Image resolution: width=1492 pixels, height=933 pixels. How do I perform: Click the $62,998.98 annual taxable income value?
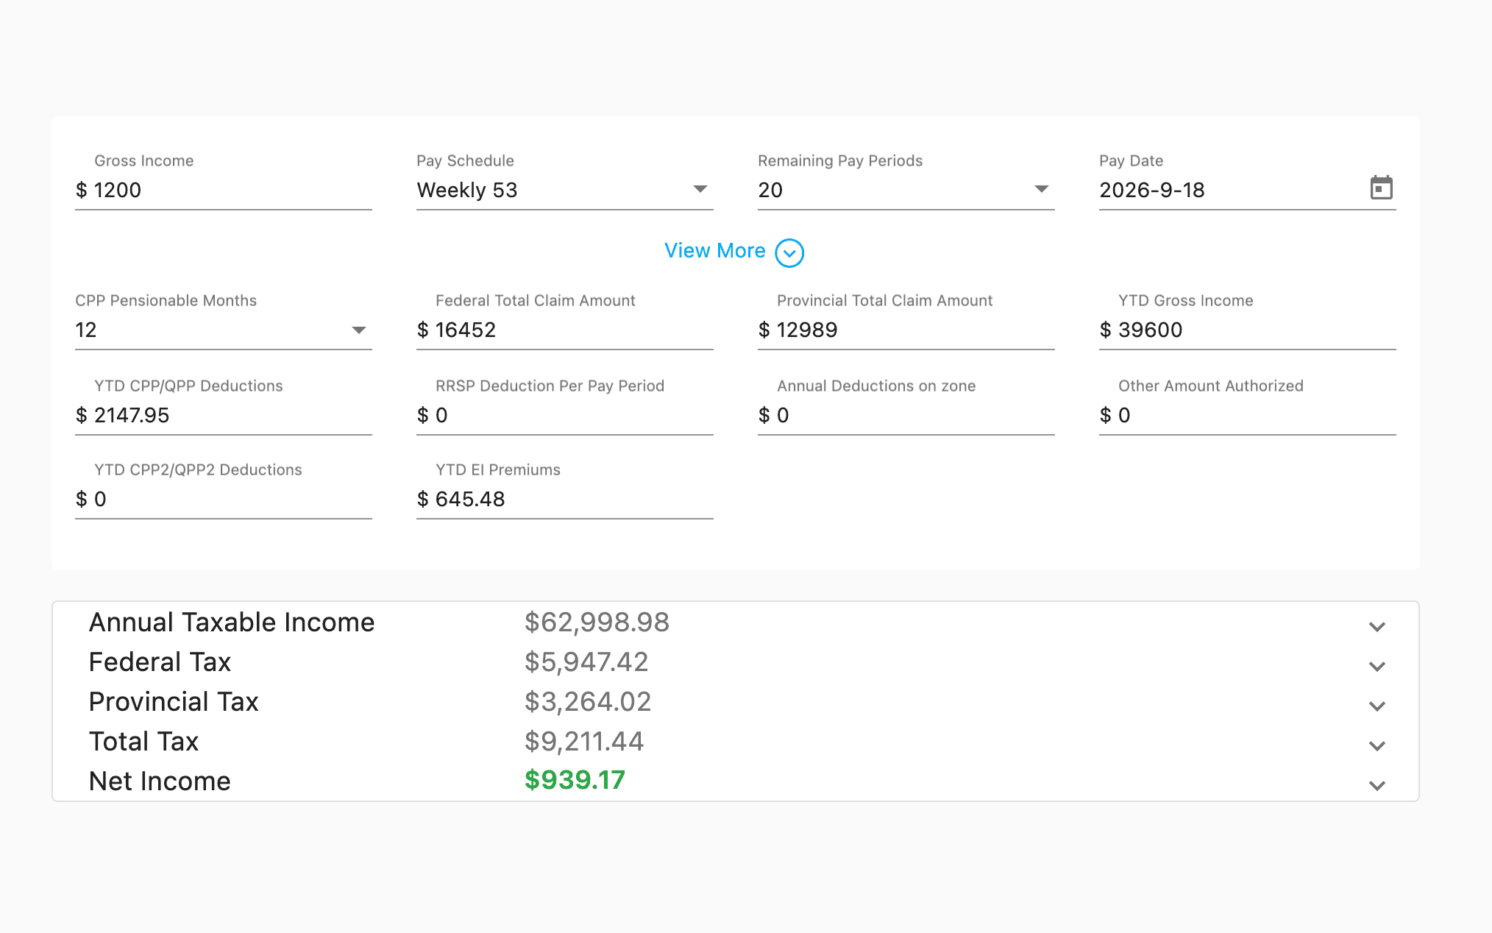tap(597, 622)
